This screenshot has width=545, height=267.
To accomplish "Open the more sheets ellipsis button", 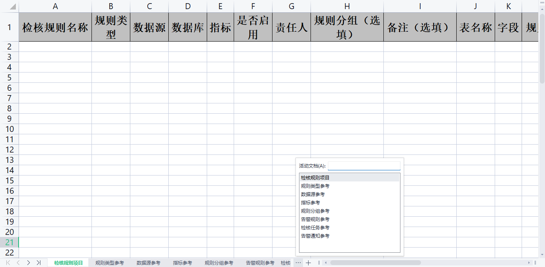I will 298,263.
